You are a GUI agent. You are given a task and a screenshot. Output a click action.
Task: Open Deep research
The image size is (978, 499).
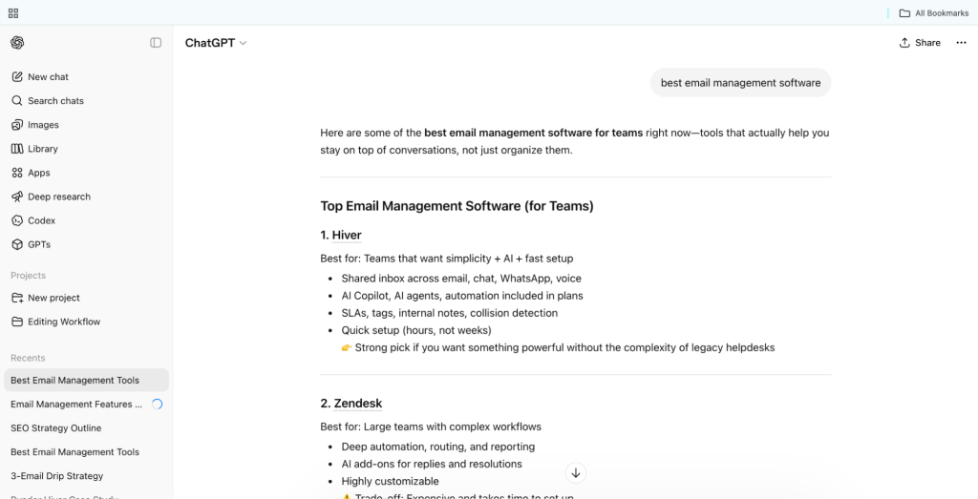(86, 197)
